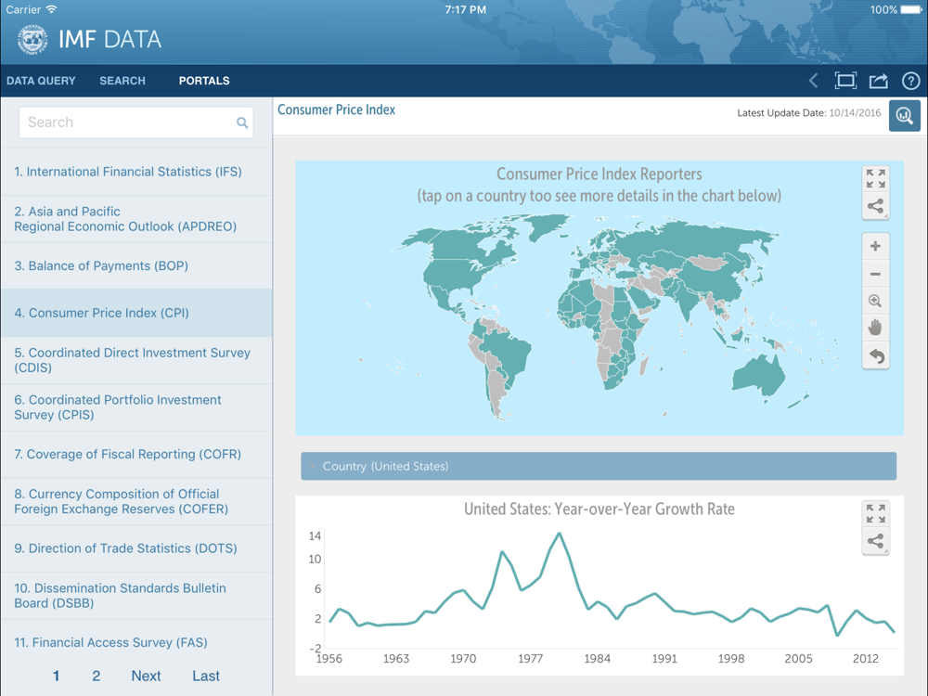Screen dimensions: 928x696
Task: Tap the search magnifier in sidebar
Action: (x=242, y=122)
